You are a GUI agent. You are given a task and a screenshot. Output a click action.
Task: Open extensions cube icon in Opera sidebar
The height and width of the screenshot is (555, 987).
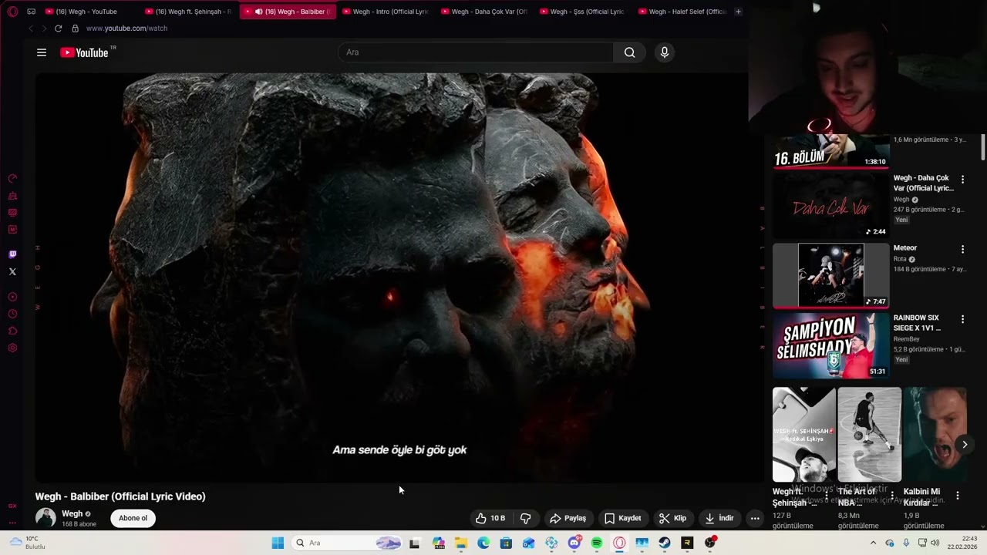pos(12,331)
